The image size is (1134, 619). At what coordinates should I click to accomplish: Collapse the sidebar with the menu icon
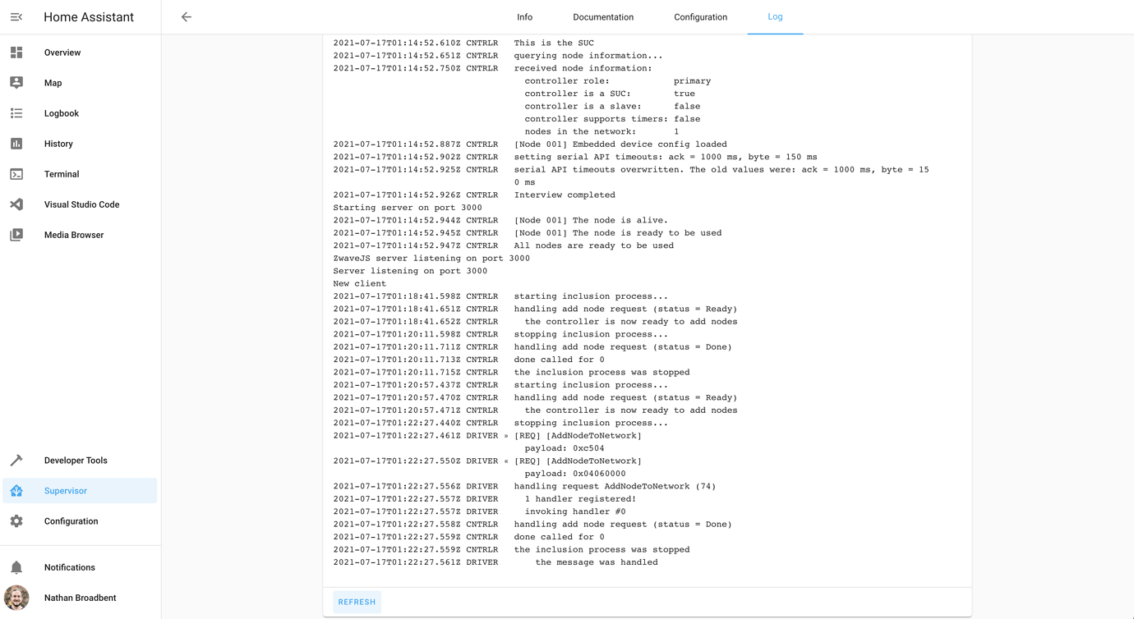(16, 16)
